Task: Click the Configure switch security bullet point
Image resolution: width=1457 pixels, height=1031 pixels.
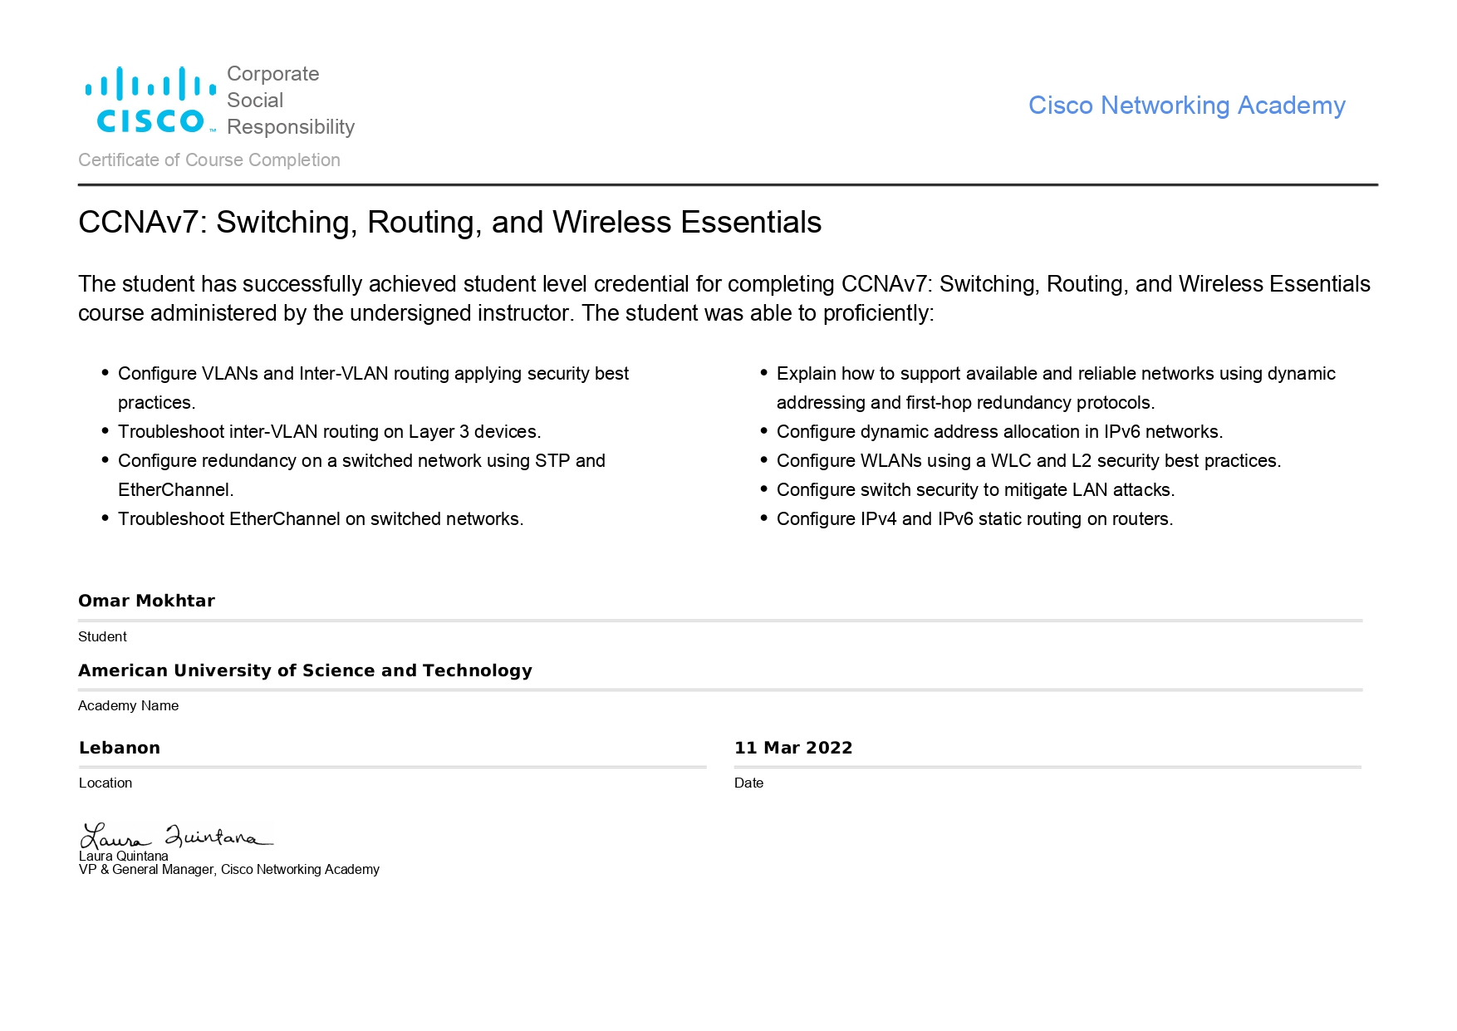Action: [975, 490]
